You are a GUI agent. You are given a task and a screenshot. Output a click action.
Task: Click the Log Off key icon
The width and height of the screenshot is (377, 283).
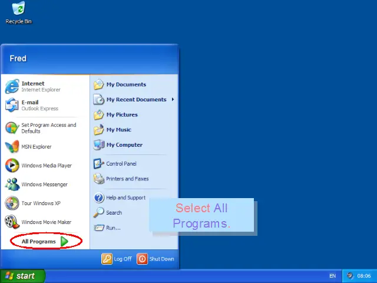pyautogui.click(x=107, y=259)
